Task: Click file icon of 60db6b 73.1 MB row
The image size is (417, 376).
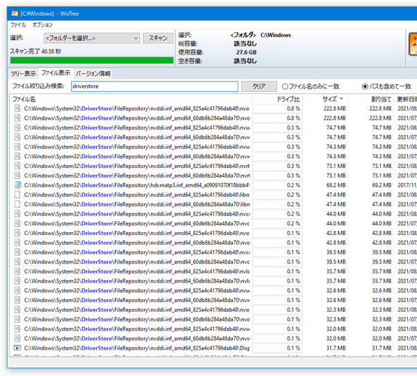Action: [17, 176]
